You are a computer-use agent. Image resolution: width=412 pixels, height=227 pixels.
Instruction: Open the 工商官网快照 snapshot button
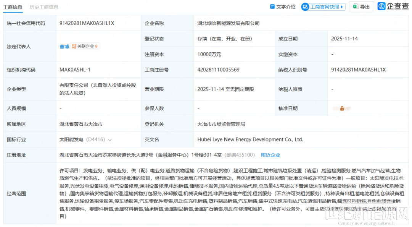[323, 7]
